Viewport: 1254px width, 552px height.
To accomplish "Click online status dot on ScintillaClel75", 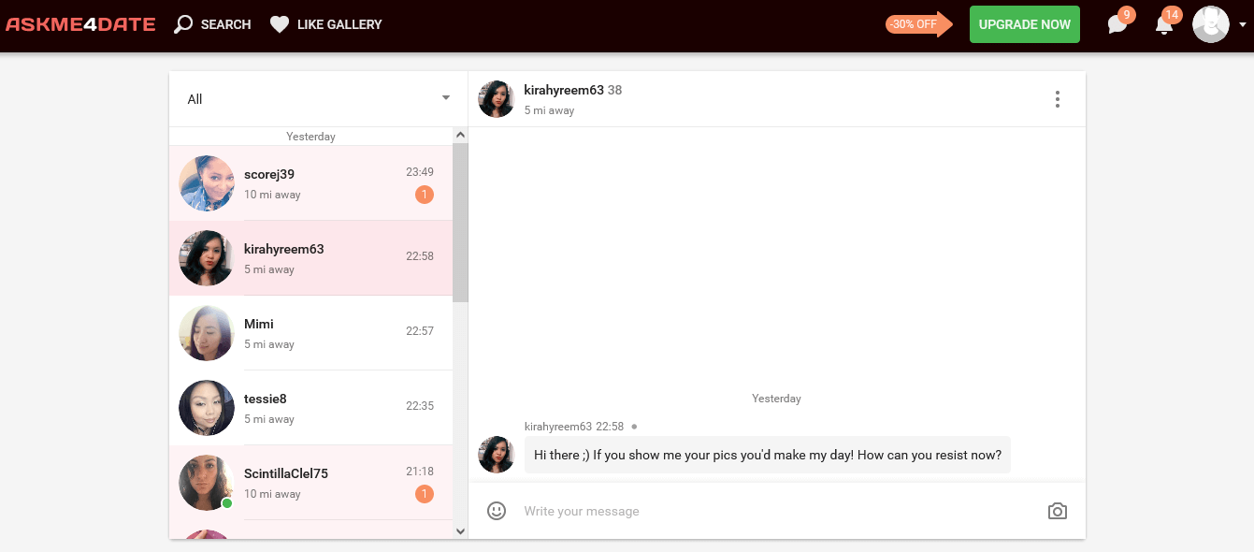I will tap(226, 503).
